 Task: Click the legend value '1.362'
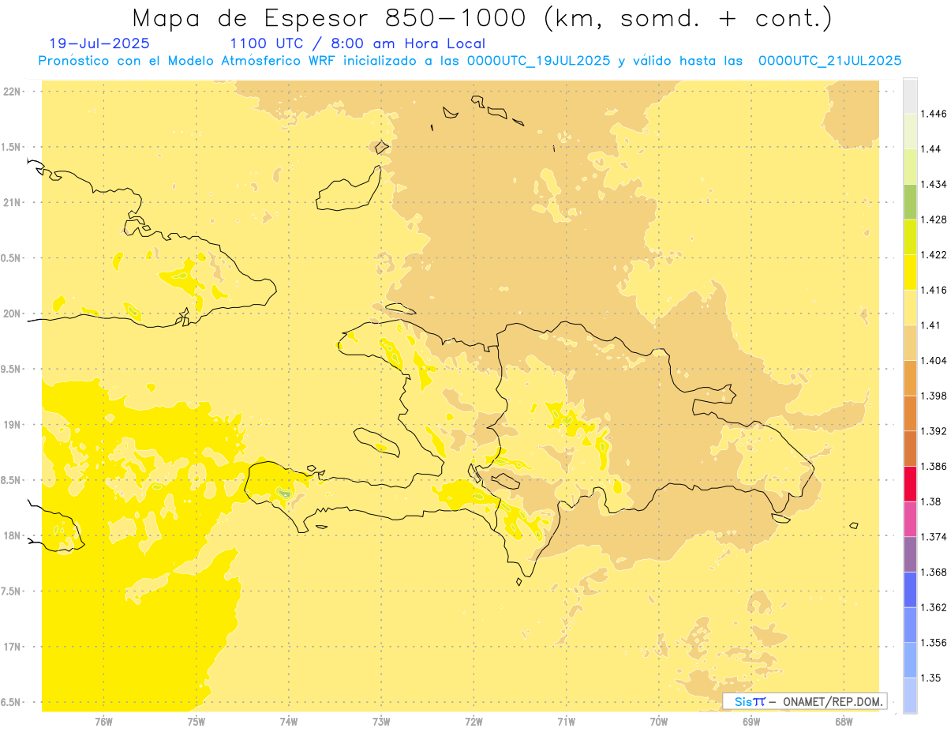934,607
